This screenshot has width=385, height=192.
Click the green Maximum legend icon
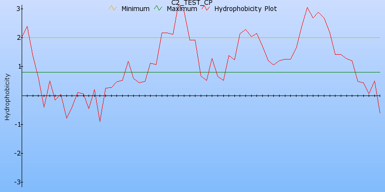(x=158, y=8)
